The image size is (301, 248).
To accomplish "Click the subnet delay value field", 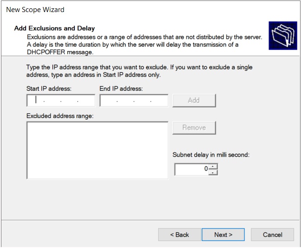I will [x=192, y=170].
